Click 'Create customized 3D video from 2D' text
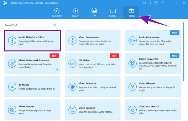188x121 pixels. coord(37,89)
